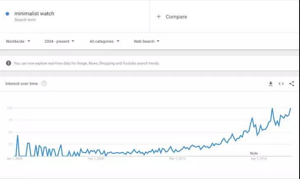Click the Apr 1, 2016 axis label

coord(259,158)
